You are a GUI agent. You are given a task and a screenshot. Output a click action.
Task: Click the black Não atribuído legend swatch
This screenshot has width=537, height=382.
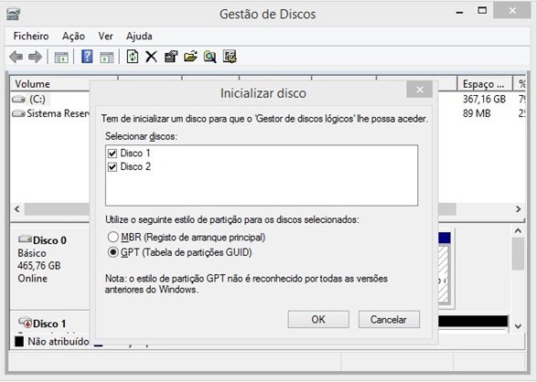(19, 341)
